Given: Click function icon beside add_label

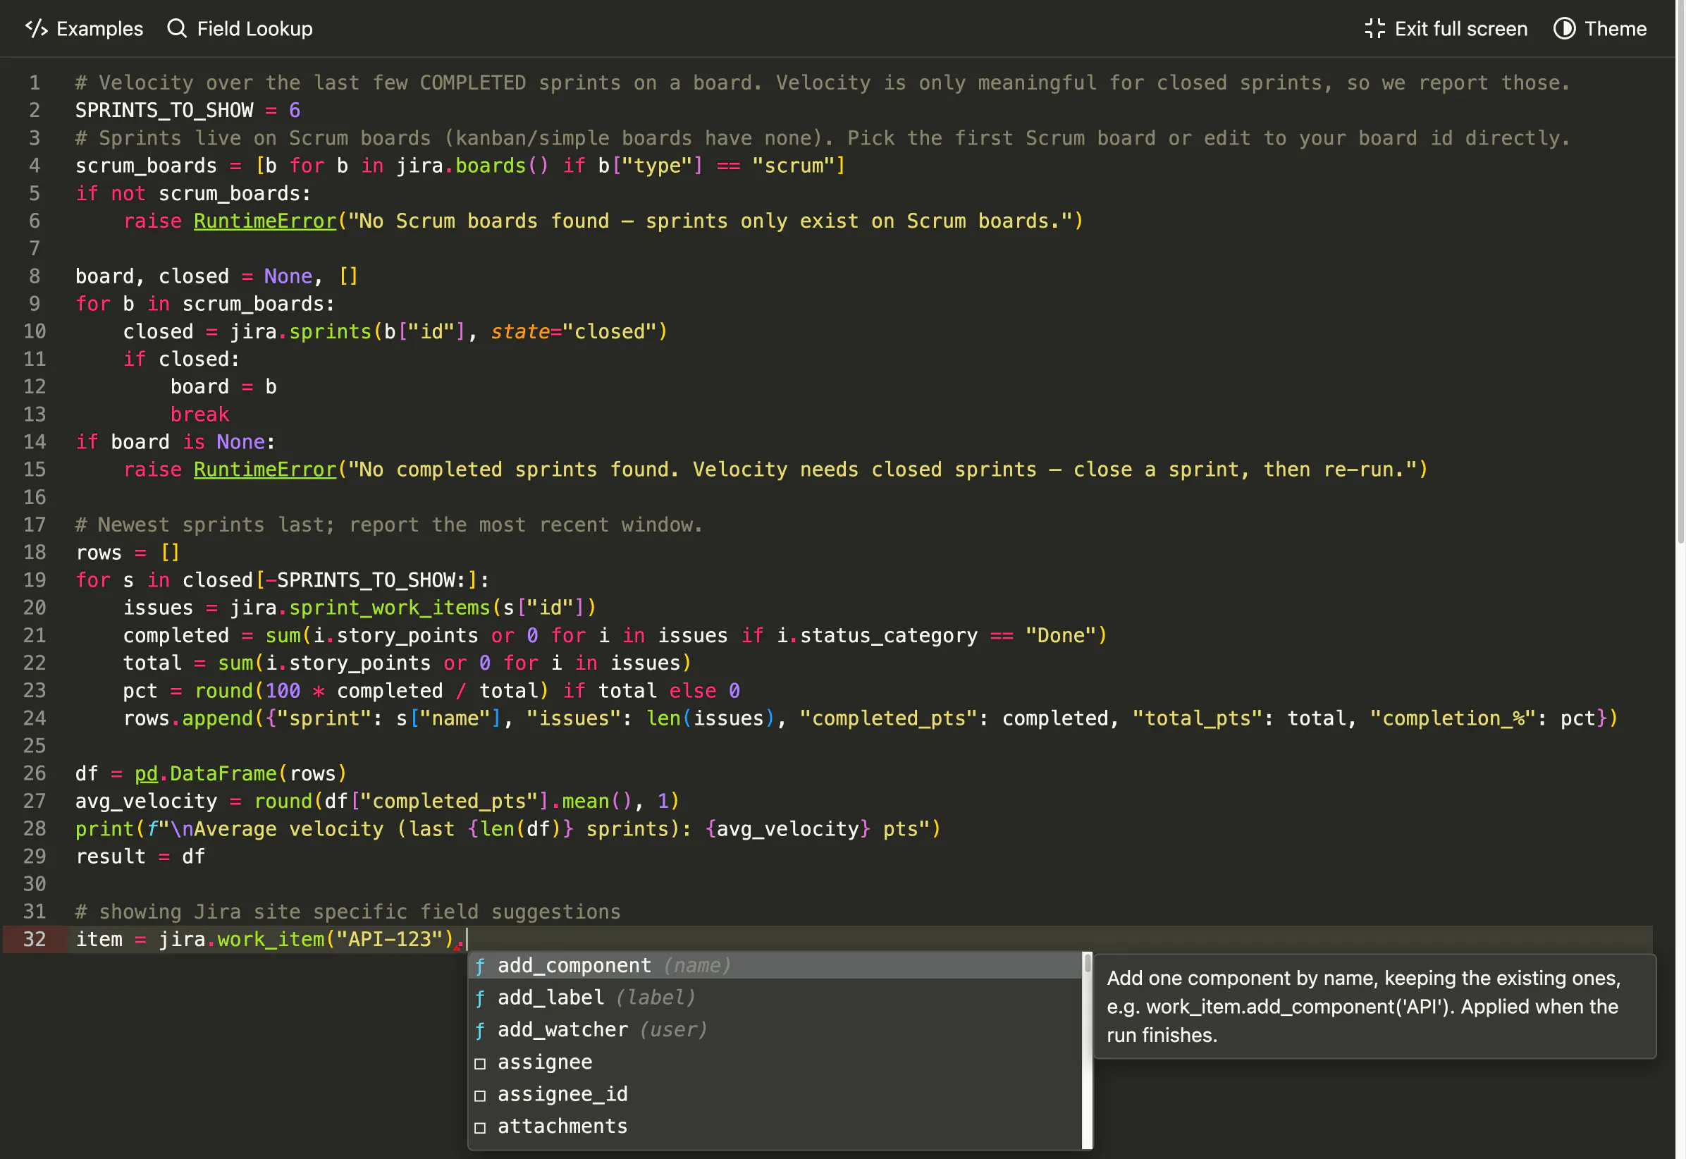Looking at the screenshot, I should (x=480, y=998).
